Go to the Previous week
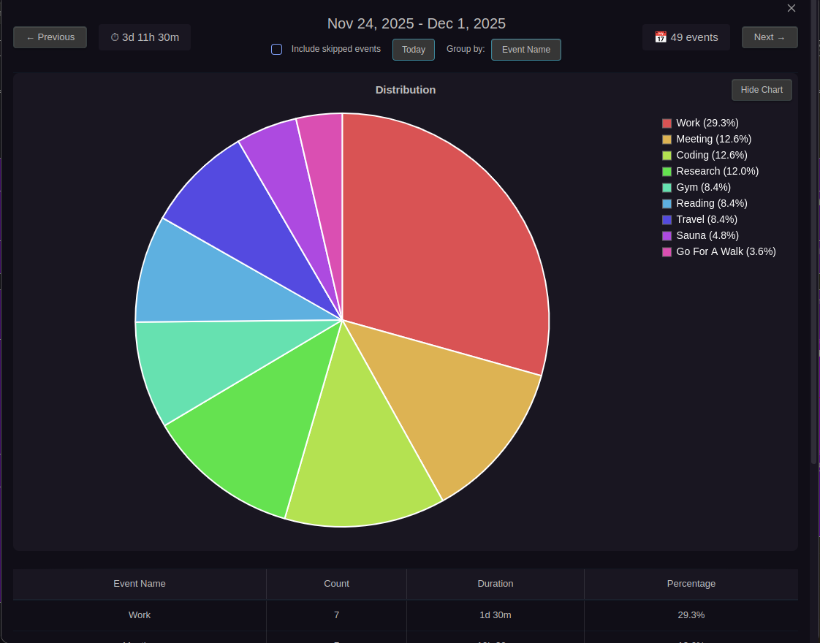 coord(50,37)
